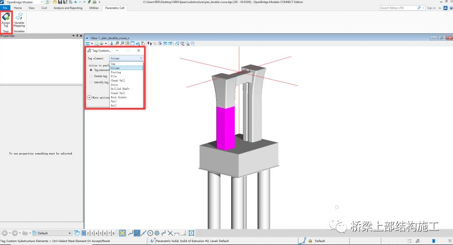Viewport: 453px width, 245px height.
Task: Select the Midpoint Snap line icon
Action: pyautogui.click(x=143, y=233)
